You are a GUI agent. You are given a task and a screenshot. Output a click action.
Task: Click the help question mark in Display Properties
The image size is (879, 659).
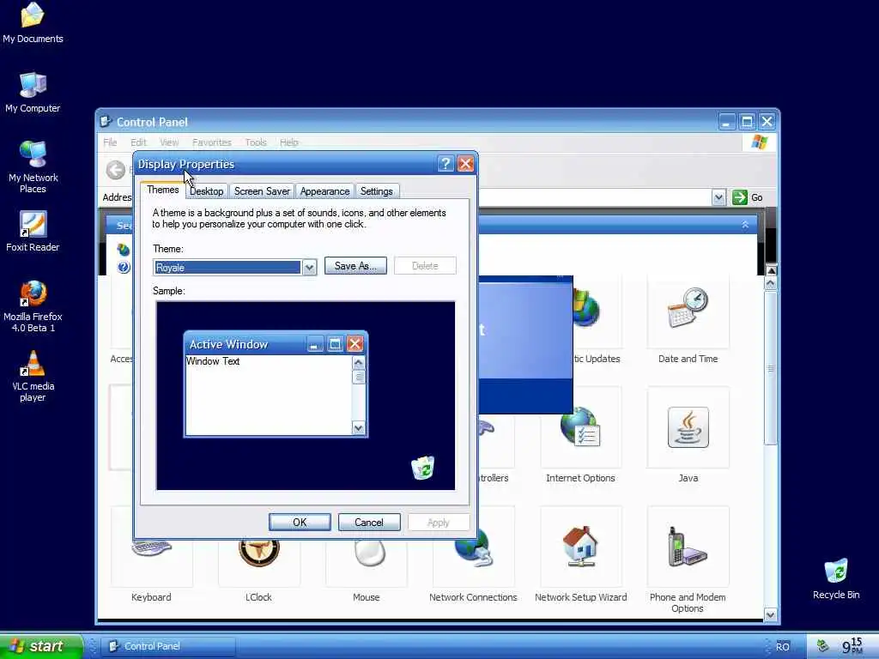[x=446, y=164]
